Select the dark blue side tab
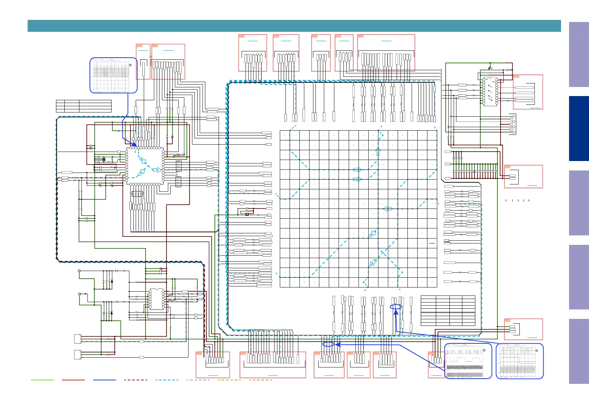The image size is (589, 416). (579, 129)
